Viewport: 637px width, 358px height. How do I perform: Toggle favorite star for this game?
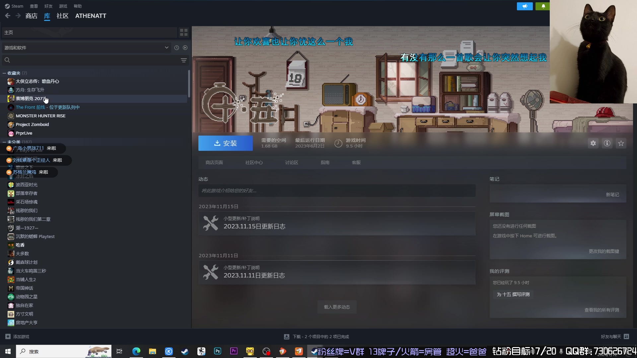pyautogui.click(x=621, y=143)
